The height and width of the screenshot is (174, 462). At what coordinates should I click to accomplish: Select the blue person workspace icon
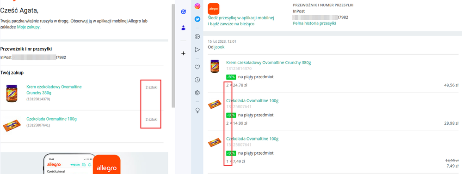[x=183, y=28]
